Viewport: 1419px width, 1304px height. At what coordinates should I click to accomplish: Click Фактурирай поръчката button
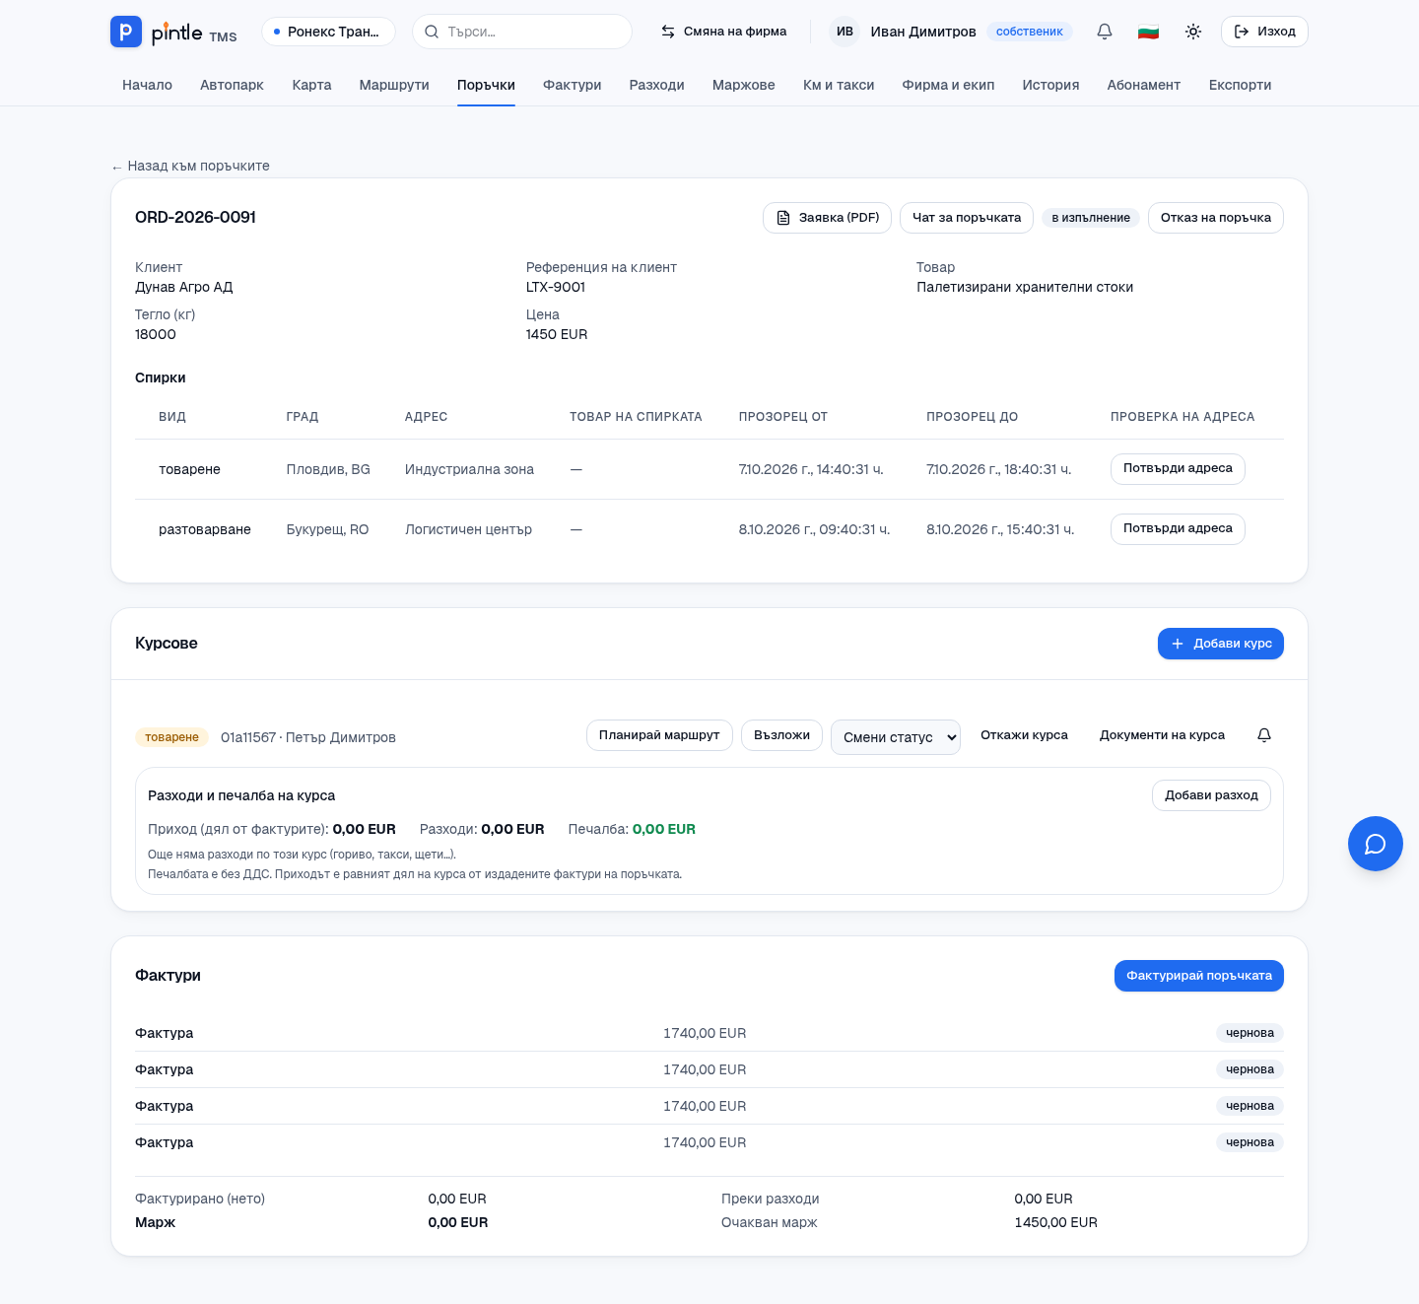tap(1199, 976)
